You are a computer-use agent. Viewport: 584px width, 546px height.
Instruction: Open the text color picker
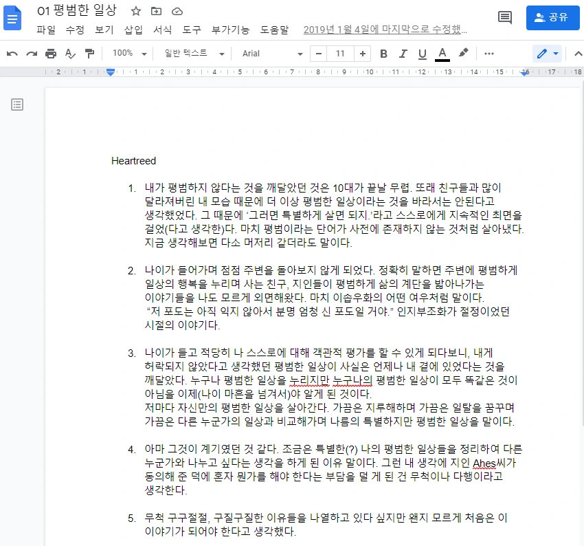click(442, 54)
